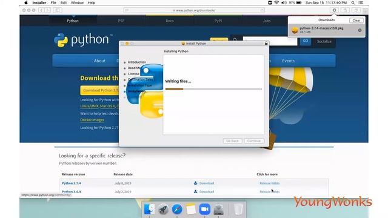
Task: Open Zoom from the Dock
Action: pos(205,210)
